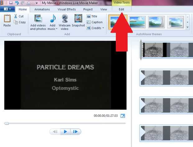This screenshot has width=193, height=147.
Task: Customize Quick Access Toolbar dropdown
Action: [36, 3]
